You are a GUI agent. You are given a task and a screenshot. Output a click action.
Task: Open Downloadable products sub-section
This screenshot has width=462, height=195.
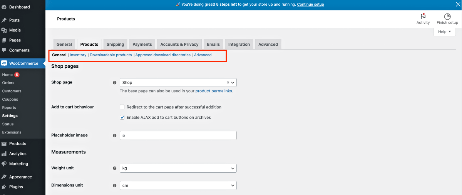pos(111,55)
